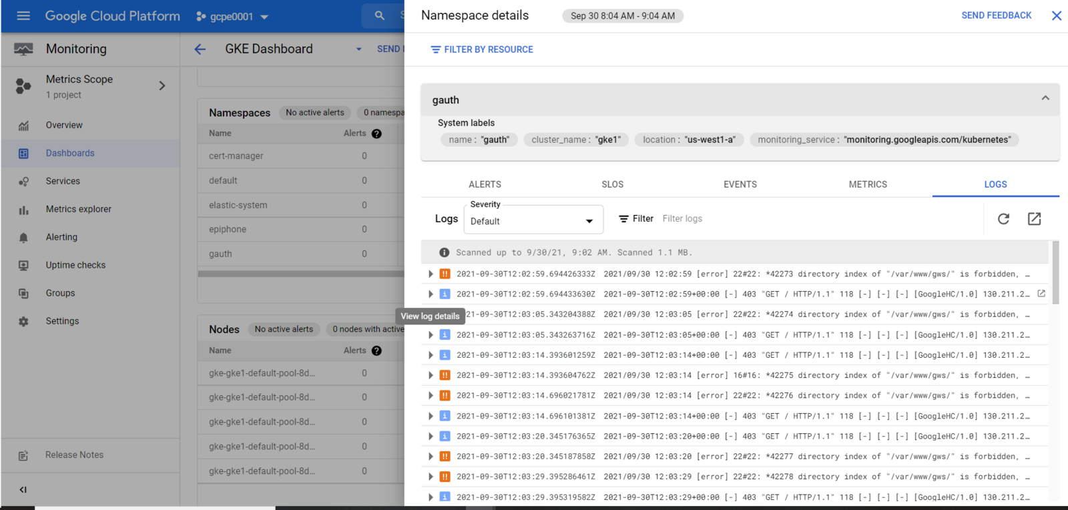Click the Release Notes icon
Screen dimensions: 1068x510
(23, 456)
